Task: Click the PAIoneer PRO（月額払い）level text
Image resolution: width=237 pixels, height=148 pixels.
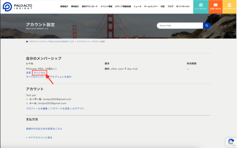Action: tap(41, 69)
